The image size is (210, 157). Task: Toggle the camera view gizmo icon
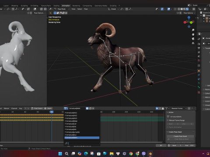click(x=193, y=39)
